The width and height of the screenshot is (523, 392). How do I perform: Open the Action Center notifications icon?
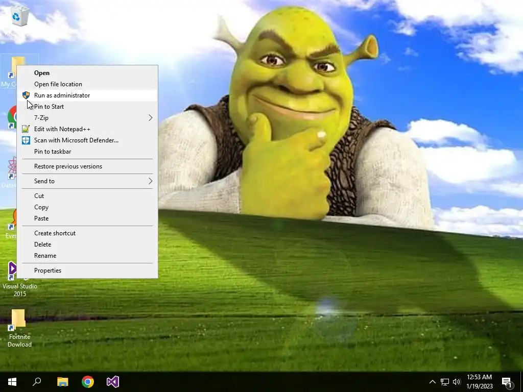(507, 382)
